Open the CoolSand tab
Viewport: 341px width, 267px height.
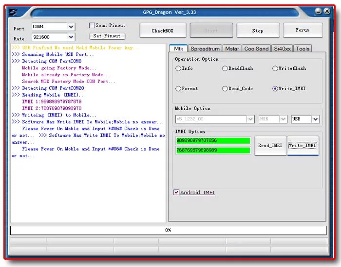pos(256,49)
